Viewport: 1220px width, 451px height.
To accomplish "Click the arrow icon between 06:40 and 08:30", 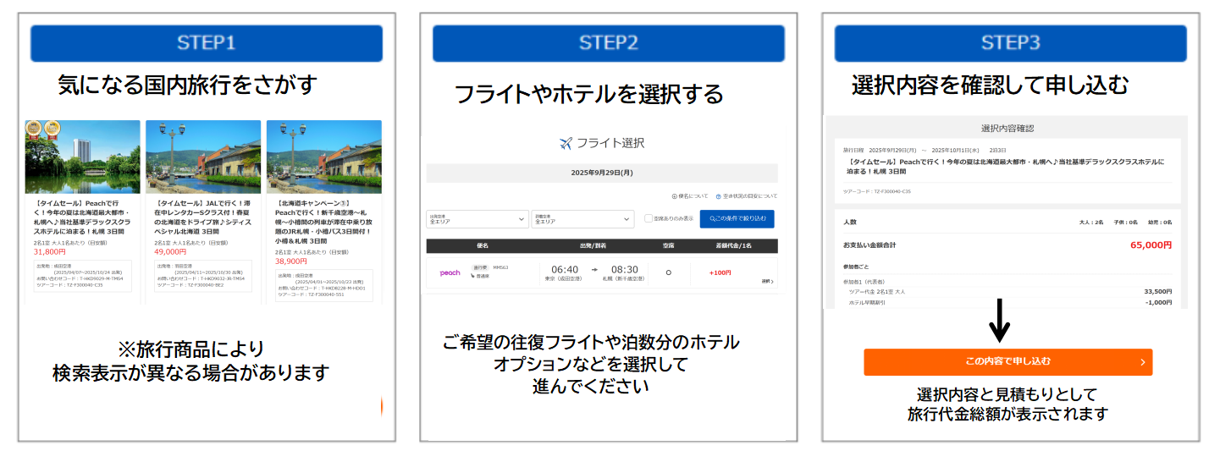I will [x=594, y=269].
